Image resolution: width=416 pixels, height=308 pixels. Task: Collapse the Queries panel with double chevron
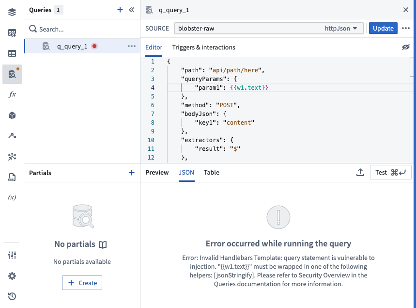coord(132,10)
